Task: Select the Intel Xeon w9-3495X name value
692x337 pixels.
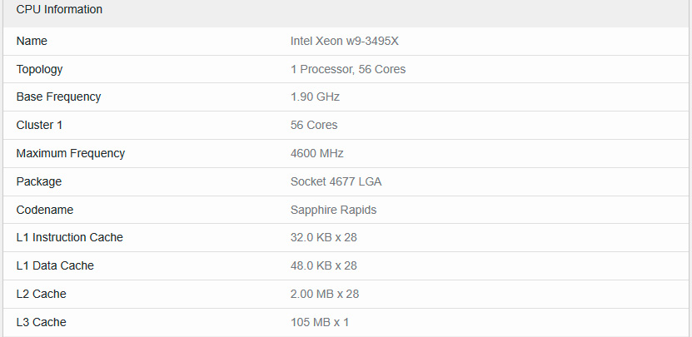Action: (x=350, y=41)
